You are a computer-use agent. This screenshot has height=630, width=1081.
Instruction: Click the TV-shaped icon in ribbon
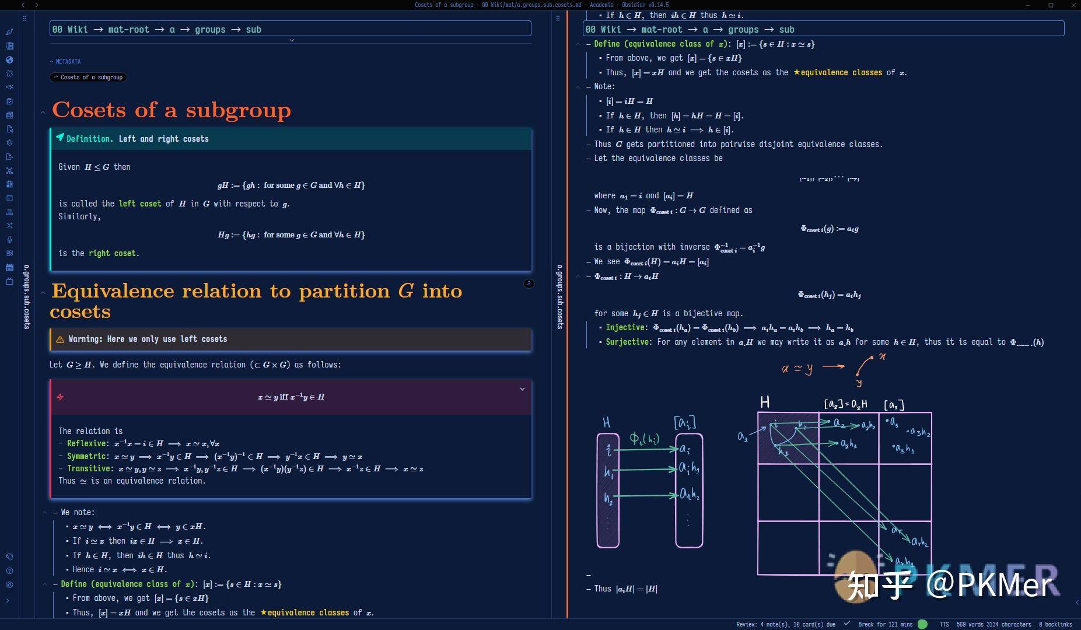[9, 281]
